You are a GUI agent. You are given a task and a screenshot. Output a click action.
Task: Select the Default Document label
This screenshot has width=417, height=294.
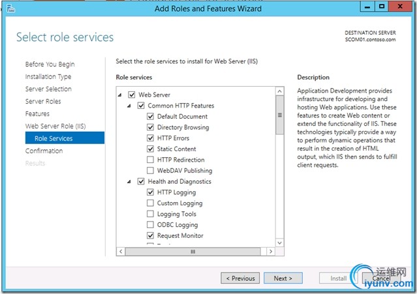pos(183,116)
